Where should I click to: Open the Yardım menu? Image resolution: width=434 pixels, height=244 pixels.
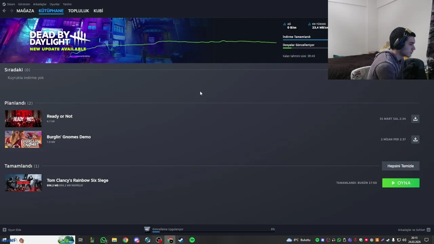coord(67,4)
